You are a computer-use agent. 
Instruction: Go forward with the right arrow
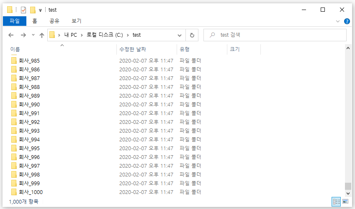(23, 35)
